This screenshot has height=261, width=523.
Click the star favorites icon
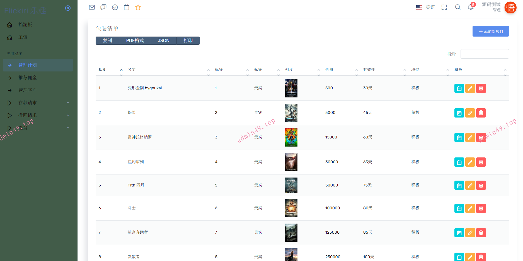click(x=138, y=7)
